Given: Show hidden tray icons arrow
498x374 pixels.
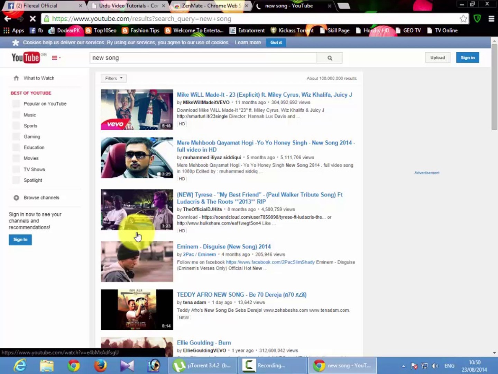Looking at the screenshot, I should [x=403, y=366].
